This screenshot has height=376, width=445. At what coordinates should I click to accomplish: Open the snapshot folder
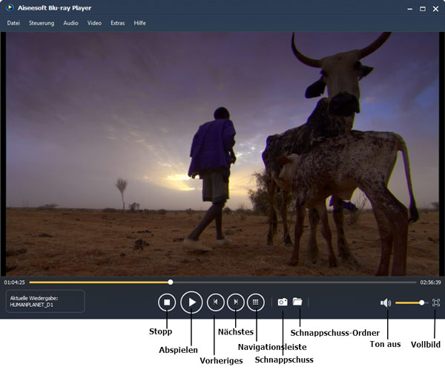click(297, 302)
